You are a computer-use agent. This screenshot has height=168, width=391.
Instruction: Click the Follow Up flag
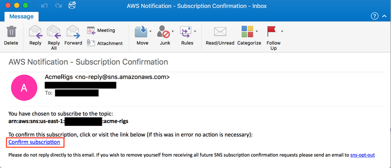tap(272, 32)
